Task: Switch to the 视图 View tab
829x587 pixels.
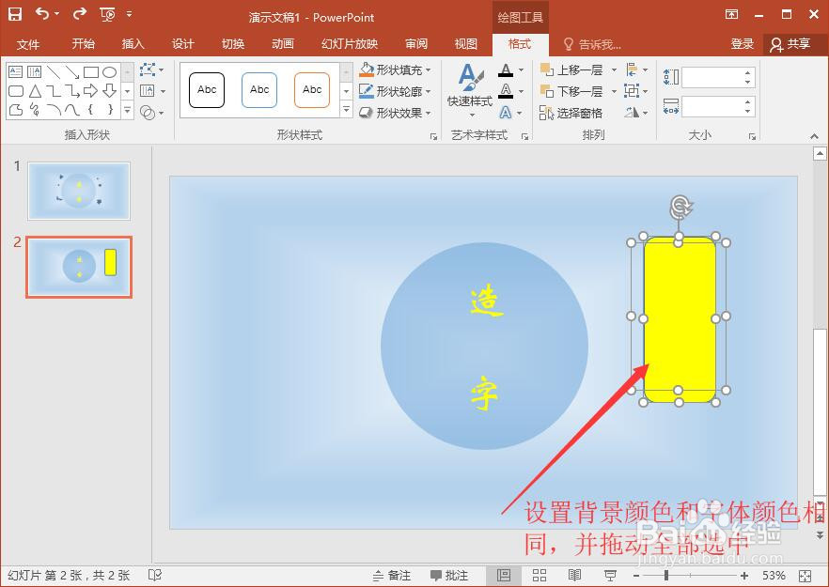Action: click(x=466, y=44)
